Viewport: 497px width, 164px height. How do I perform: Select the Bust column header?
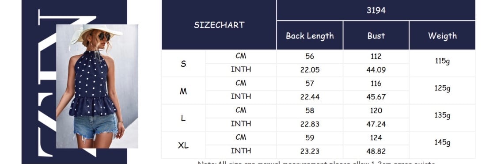tap(376, 35)
